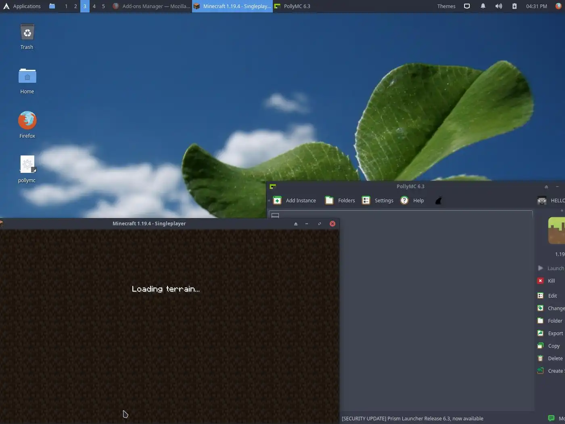The width and height of the screenshot is (565, 424).
Task: Click the green news chat icon in status bar
Action: pyautogui.click(x=551, y=418)
